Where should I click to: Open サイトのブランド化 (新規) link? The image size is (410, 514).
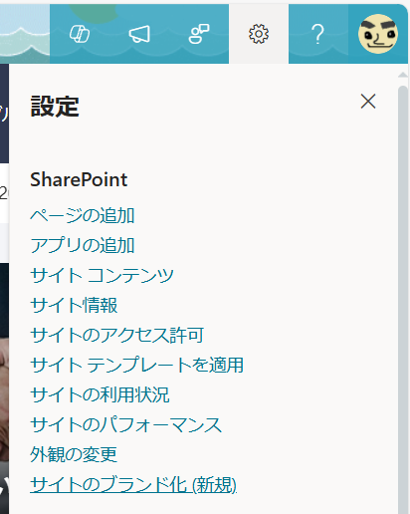pyautogui.click(x=133, y=484)
